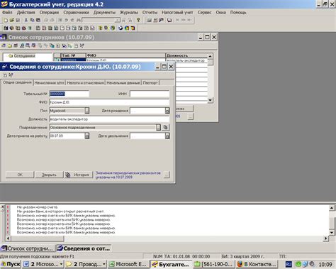Select the Общие сведения tab
336x269 pixels.
[x=17, y=82]
